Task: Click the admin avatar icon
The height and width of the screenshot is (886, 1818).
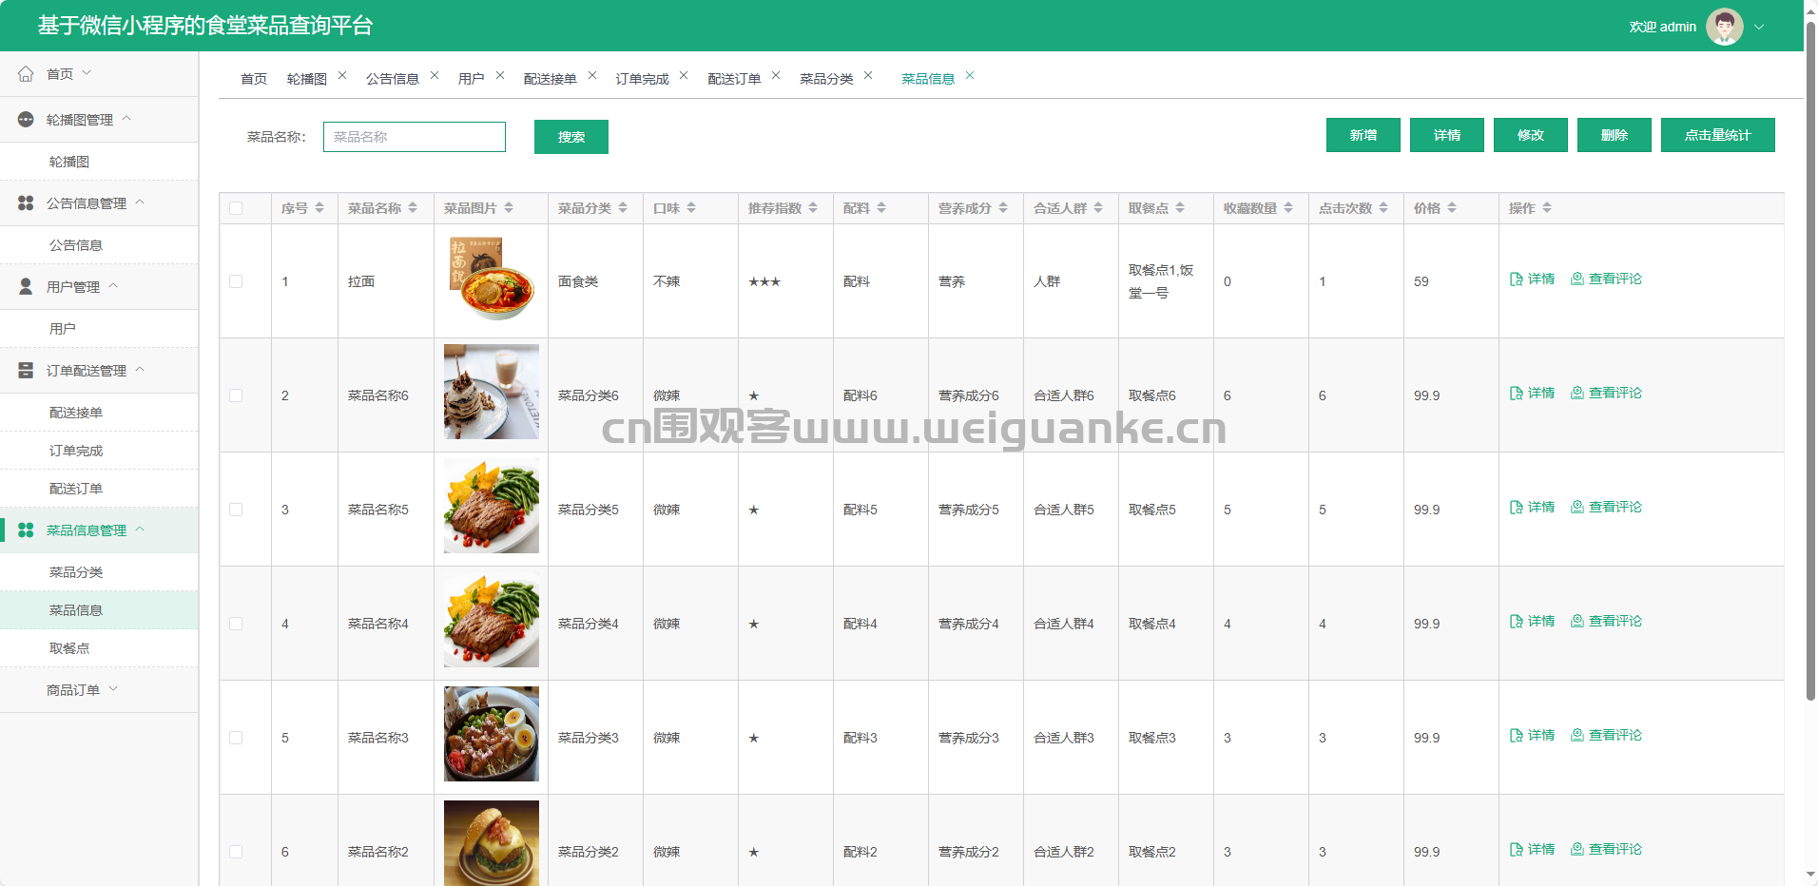Action: tap(1724, 27)
